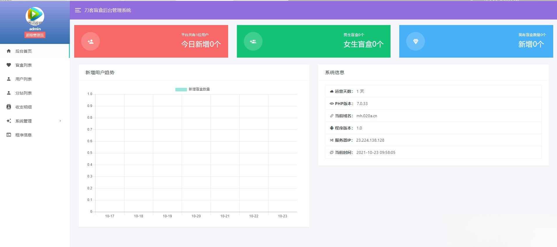557x247 pixels.
Task: Click the mh.020a.cn domain value
Action: 367,116
